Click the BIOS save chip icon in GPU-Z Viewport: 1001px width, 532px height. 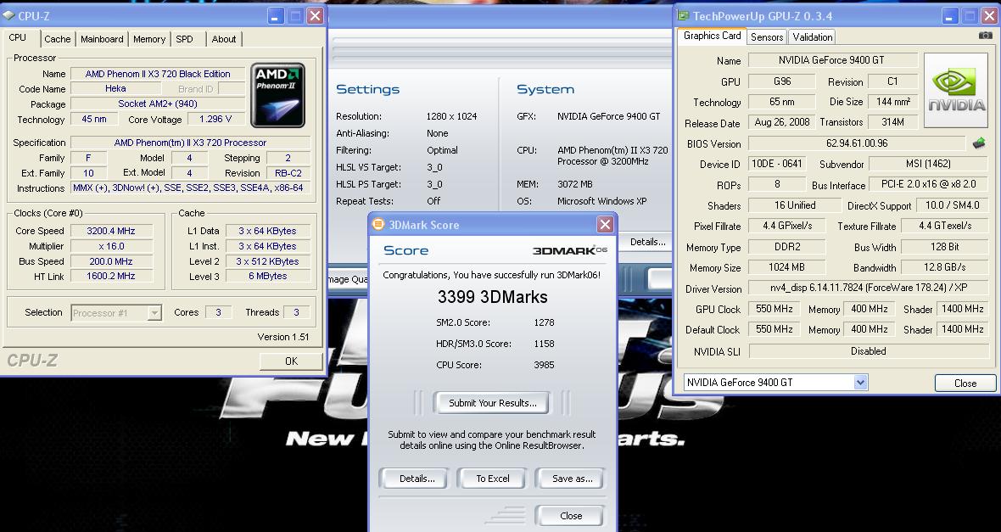tap(979, 143)
